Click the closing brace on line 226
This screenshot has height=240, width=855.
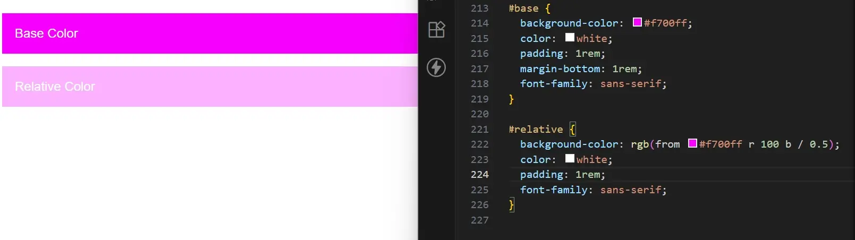point(511,205)
